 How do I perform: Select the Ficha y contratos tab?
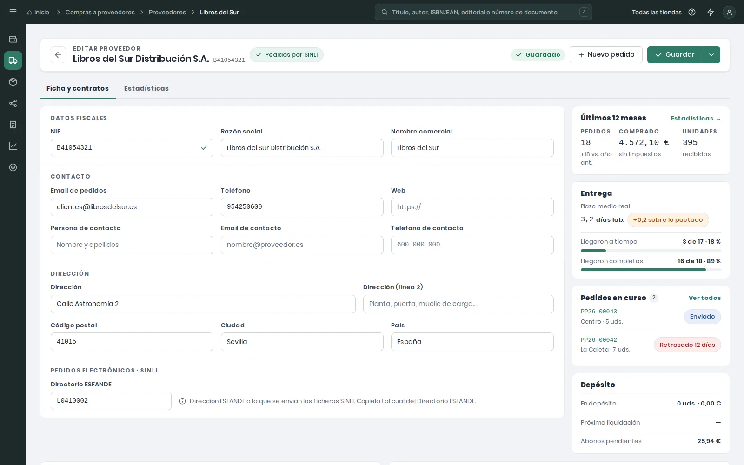coord(78,88)
